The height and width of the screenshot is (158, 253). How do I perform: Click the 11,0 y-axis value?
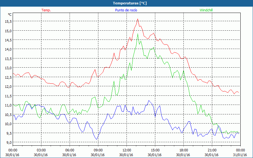click(x=8, y=105)
